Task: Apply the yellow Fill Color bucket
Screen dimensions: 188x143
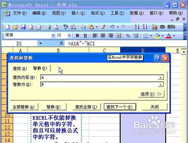Action: tap(157, 36)
